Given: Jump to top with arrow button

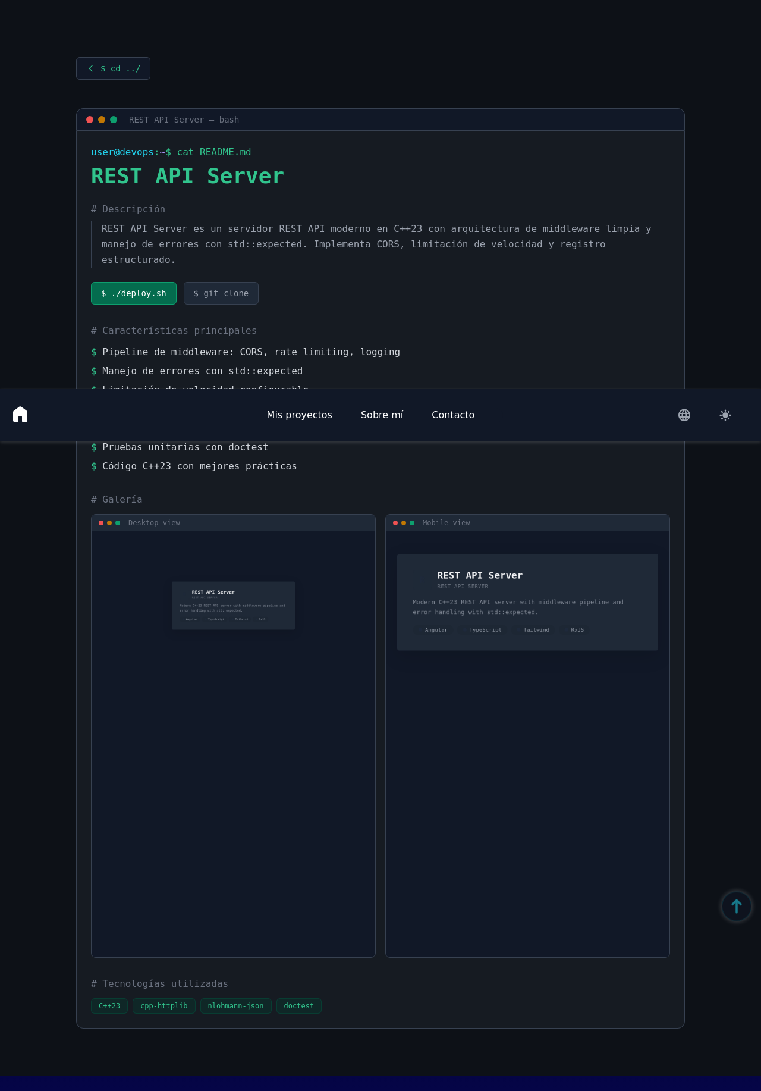Looking at the screenshot, I should click(737, 906).
